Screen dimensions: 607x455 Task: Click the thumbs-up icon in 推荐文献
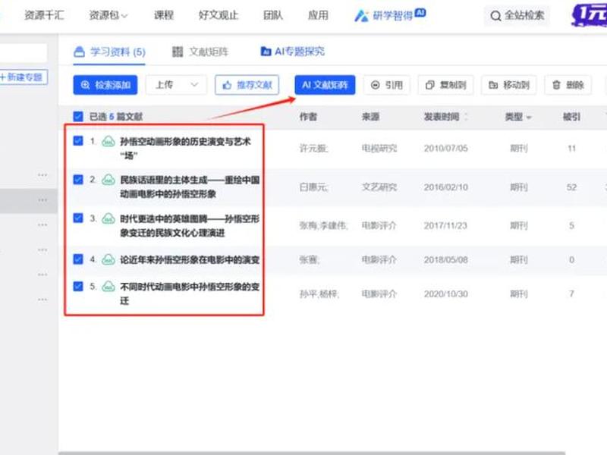(227, 85)
